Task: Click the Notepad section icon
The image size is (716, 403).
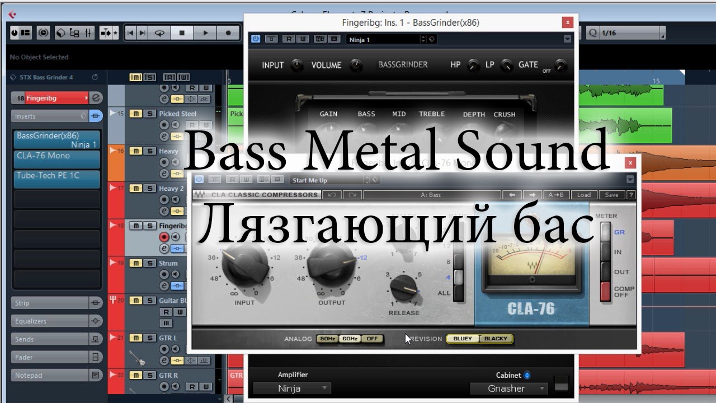Action: pos(96,375)
